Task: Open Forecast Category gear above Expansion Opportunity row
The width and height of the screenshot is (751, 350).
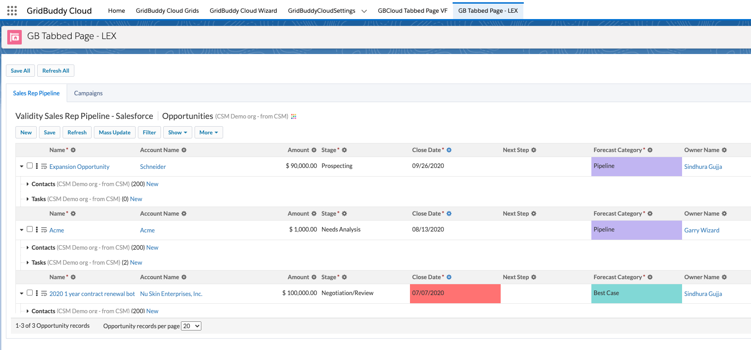Action: tap(650, 150)
